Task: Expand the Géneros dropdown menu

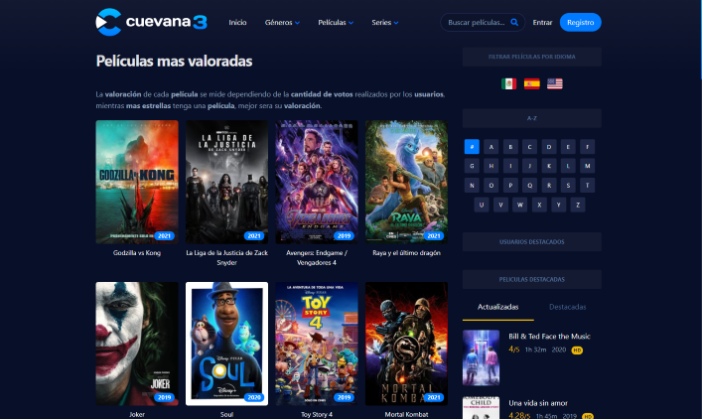Action: [282, 23]
